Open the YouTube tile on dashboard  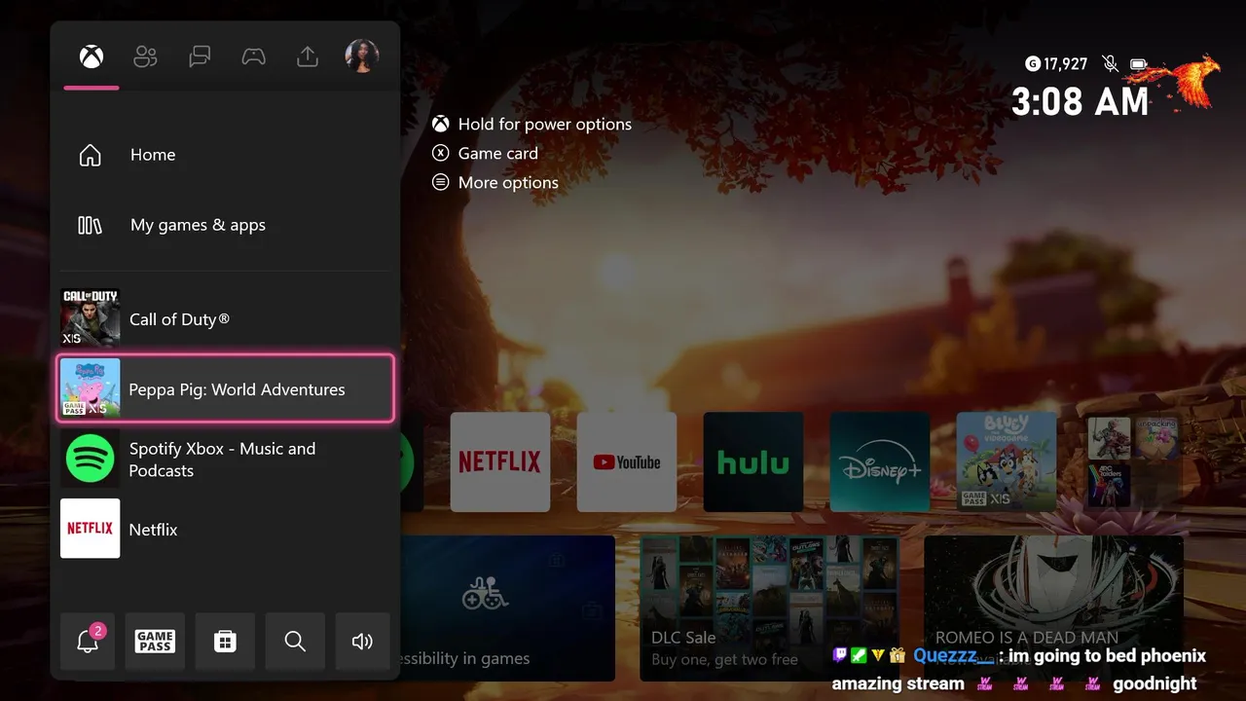[627, 462]
